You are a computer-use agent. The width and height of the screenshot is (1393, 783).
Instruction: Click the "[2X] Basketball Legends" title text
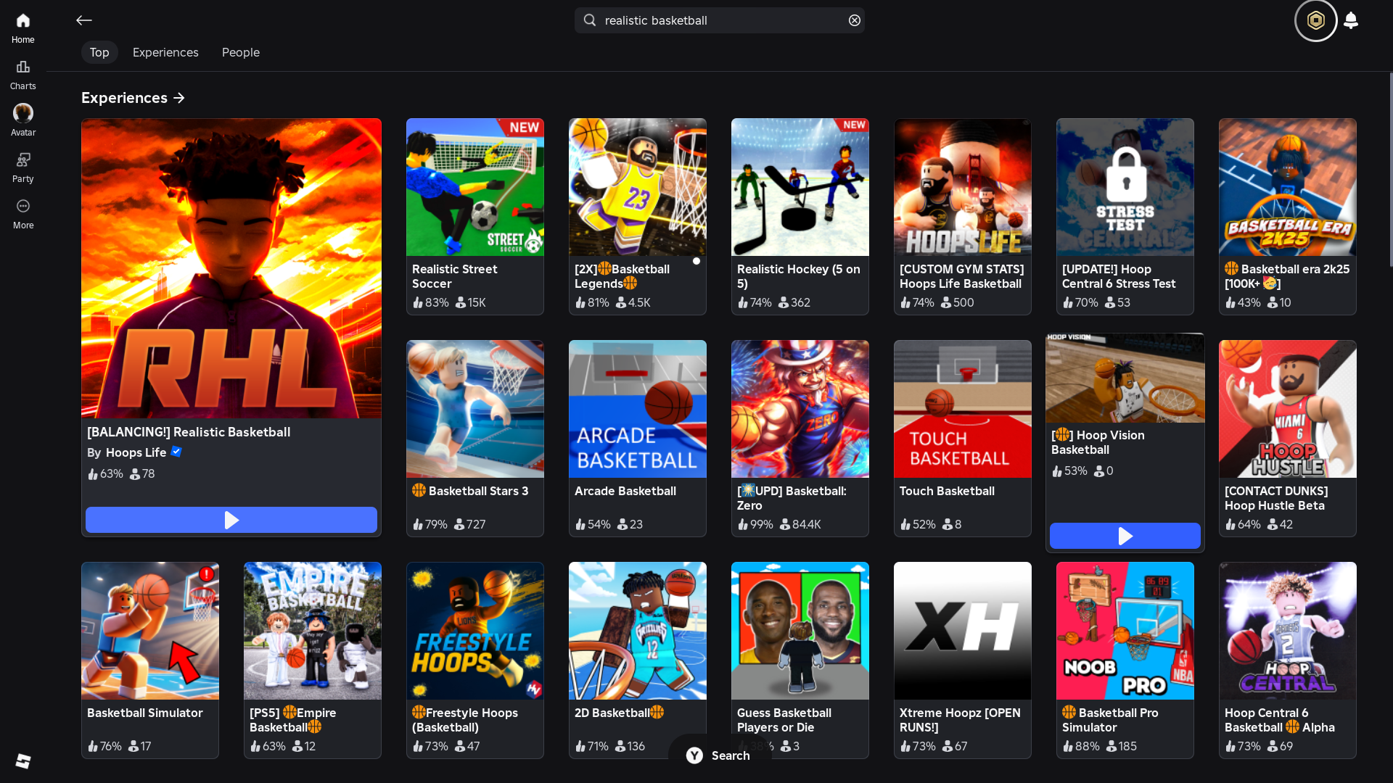(622, 276)
